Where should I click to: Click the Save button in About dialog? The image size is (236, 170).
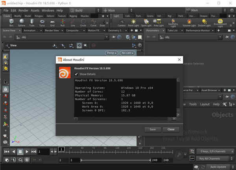point(153,129)
